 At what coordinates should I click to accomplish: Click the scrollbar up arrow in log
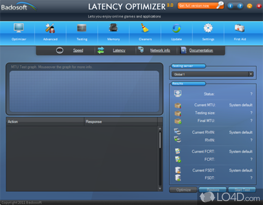(x=160, y=129)
